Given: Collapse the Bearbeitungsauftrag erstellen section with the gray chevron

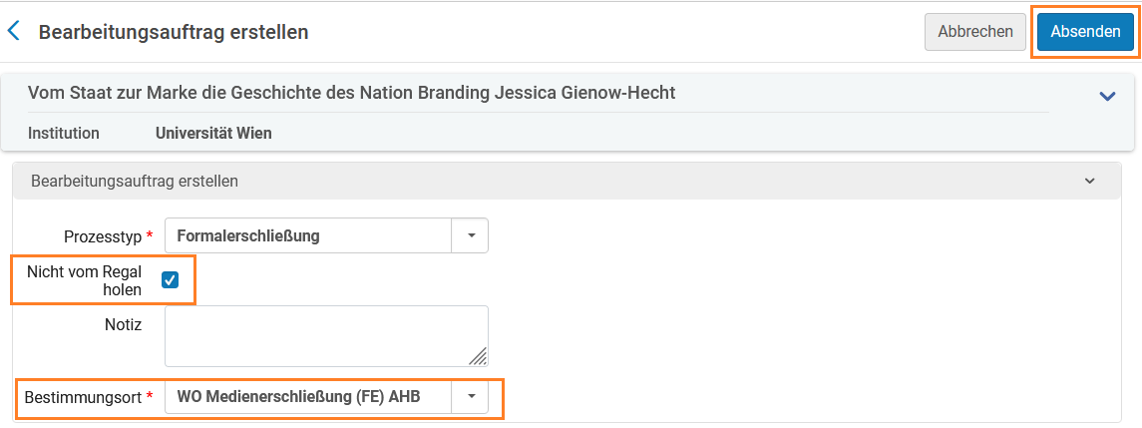Looking at the screenshot, I should (1089, 181).
